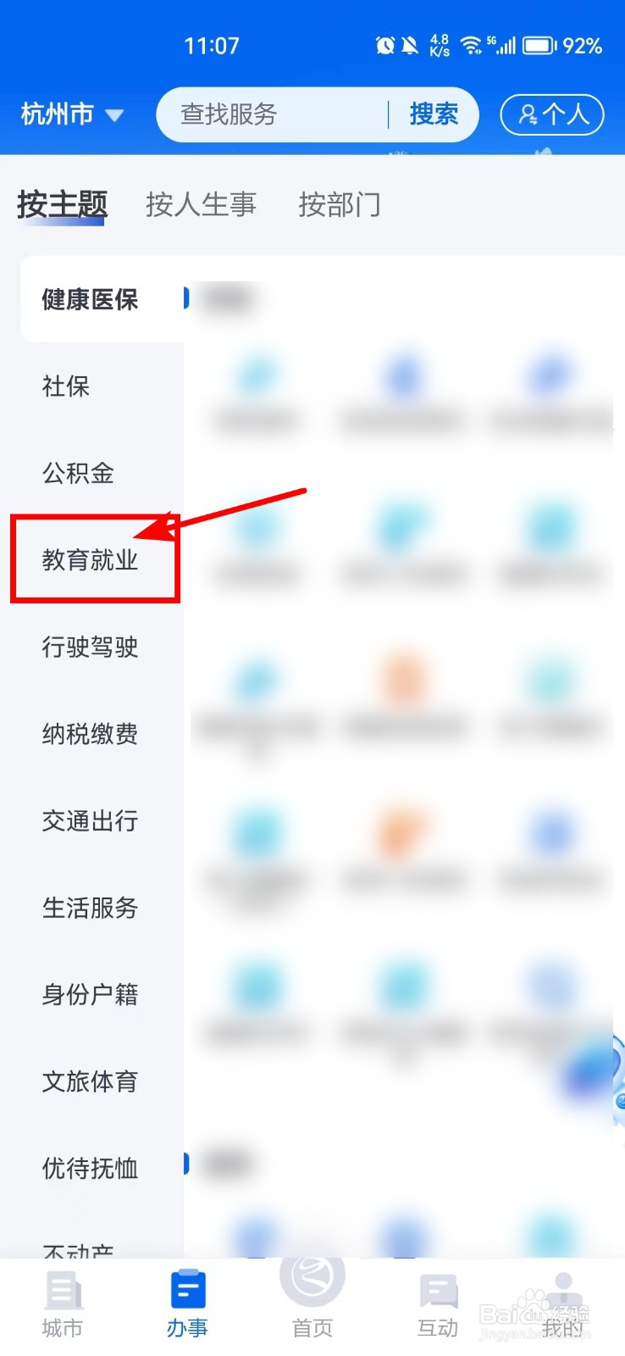The image size is (625, 1356).
Task: Select 教育就业 category in sidebar
Action: (90, 559)
